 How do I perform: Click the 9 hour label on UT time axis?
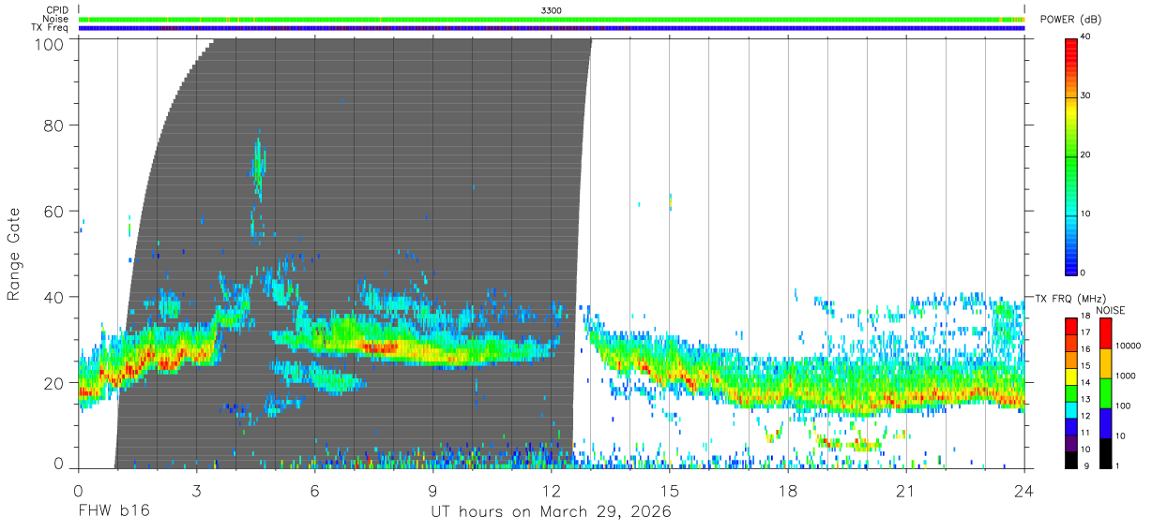(433, 491)
